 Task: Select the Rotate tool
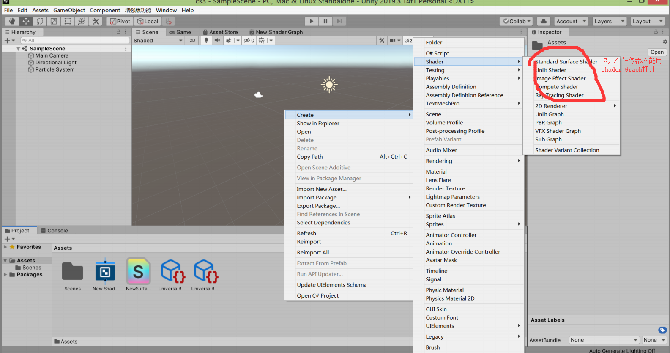40,21
